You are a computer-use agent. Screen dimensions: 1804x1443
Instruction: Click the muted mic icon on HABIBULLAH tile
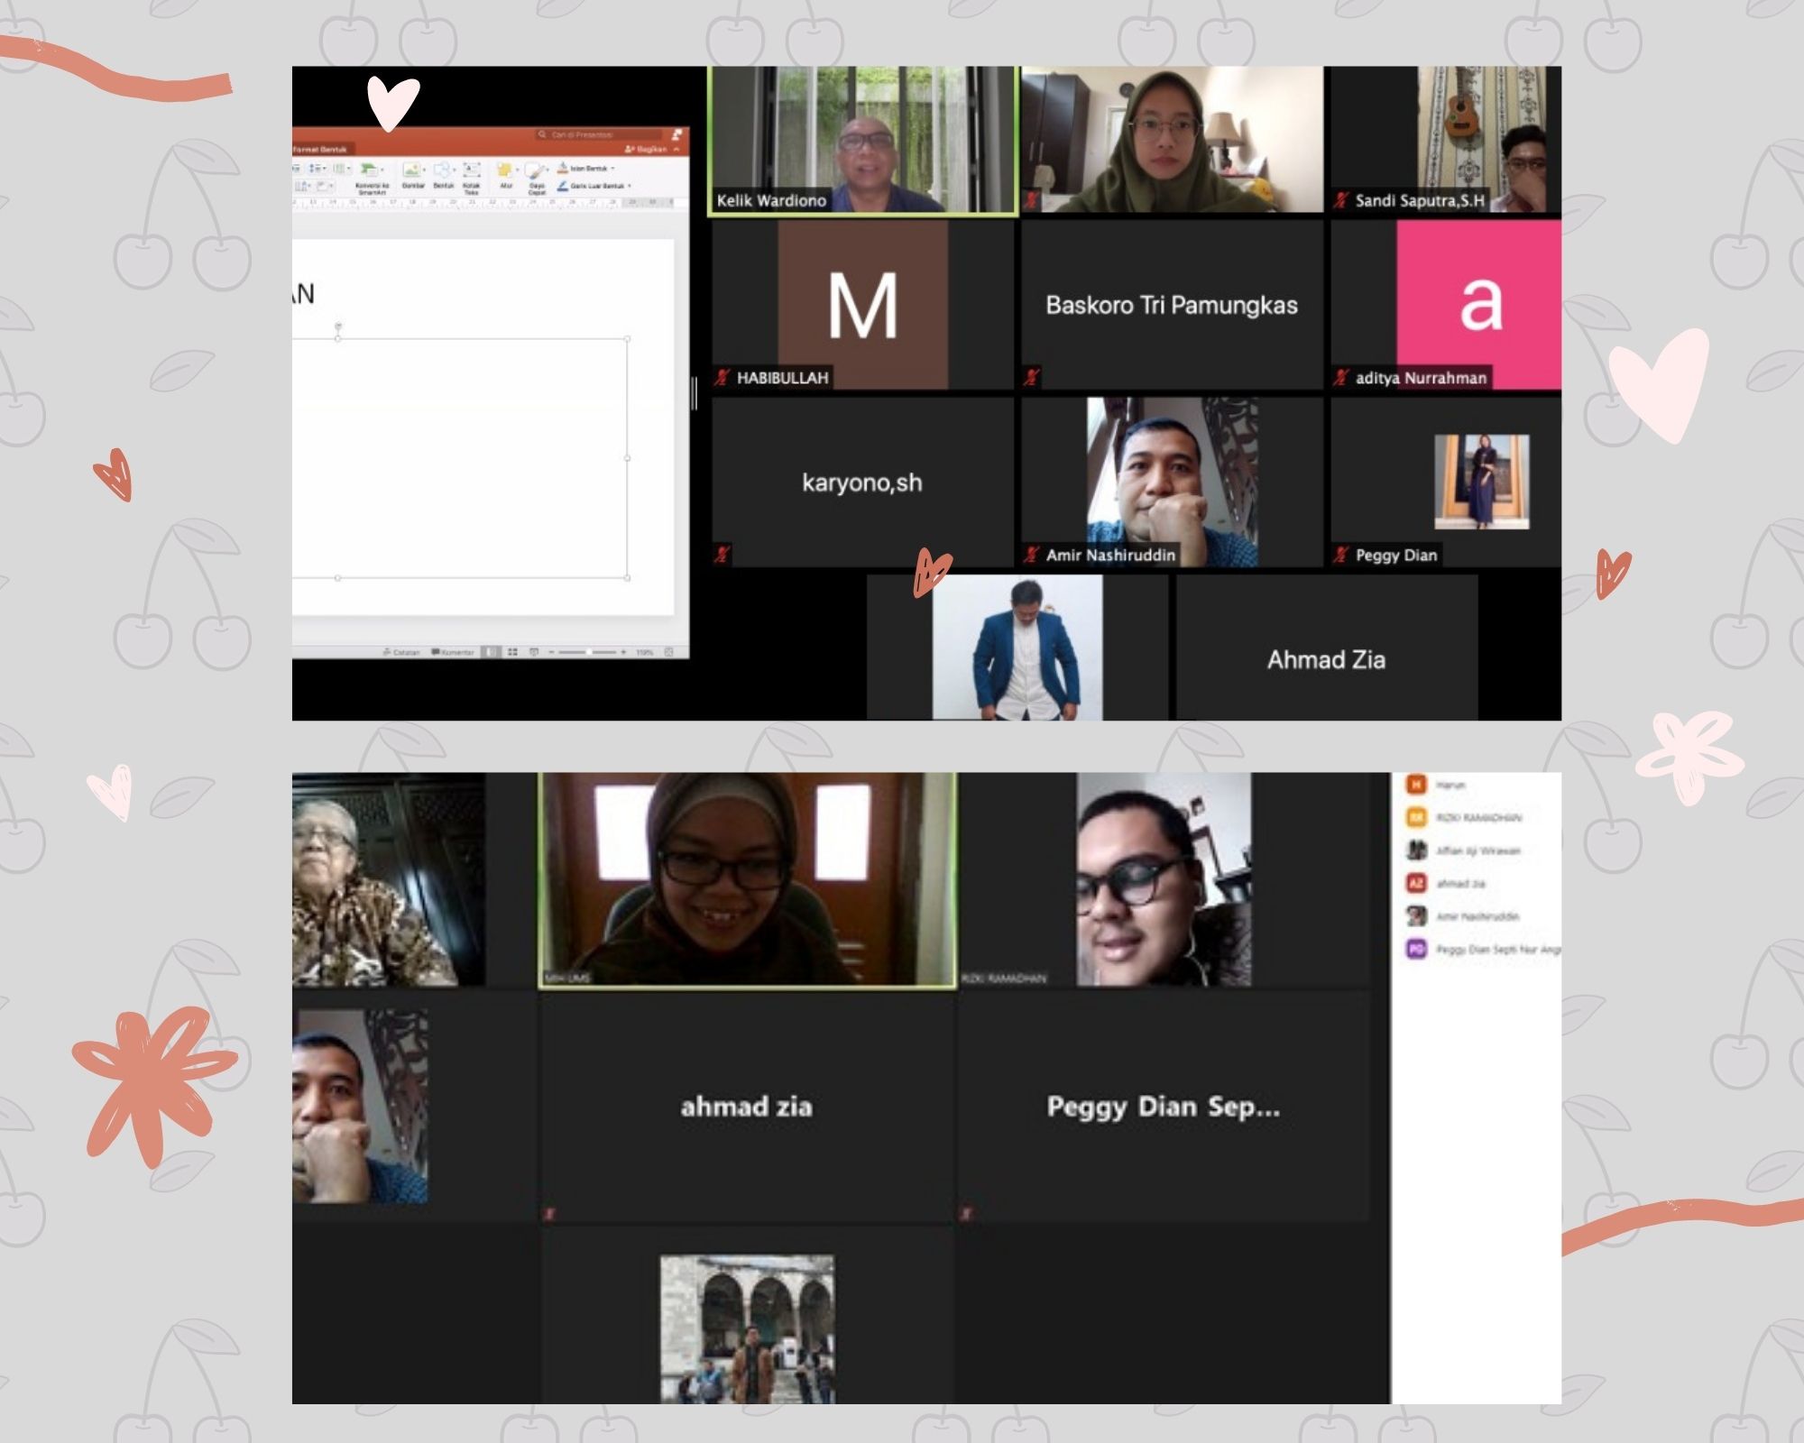point(722,377)
